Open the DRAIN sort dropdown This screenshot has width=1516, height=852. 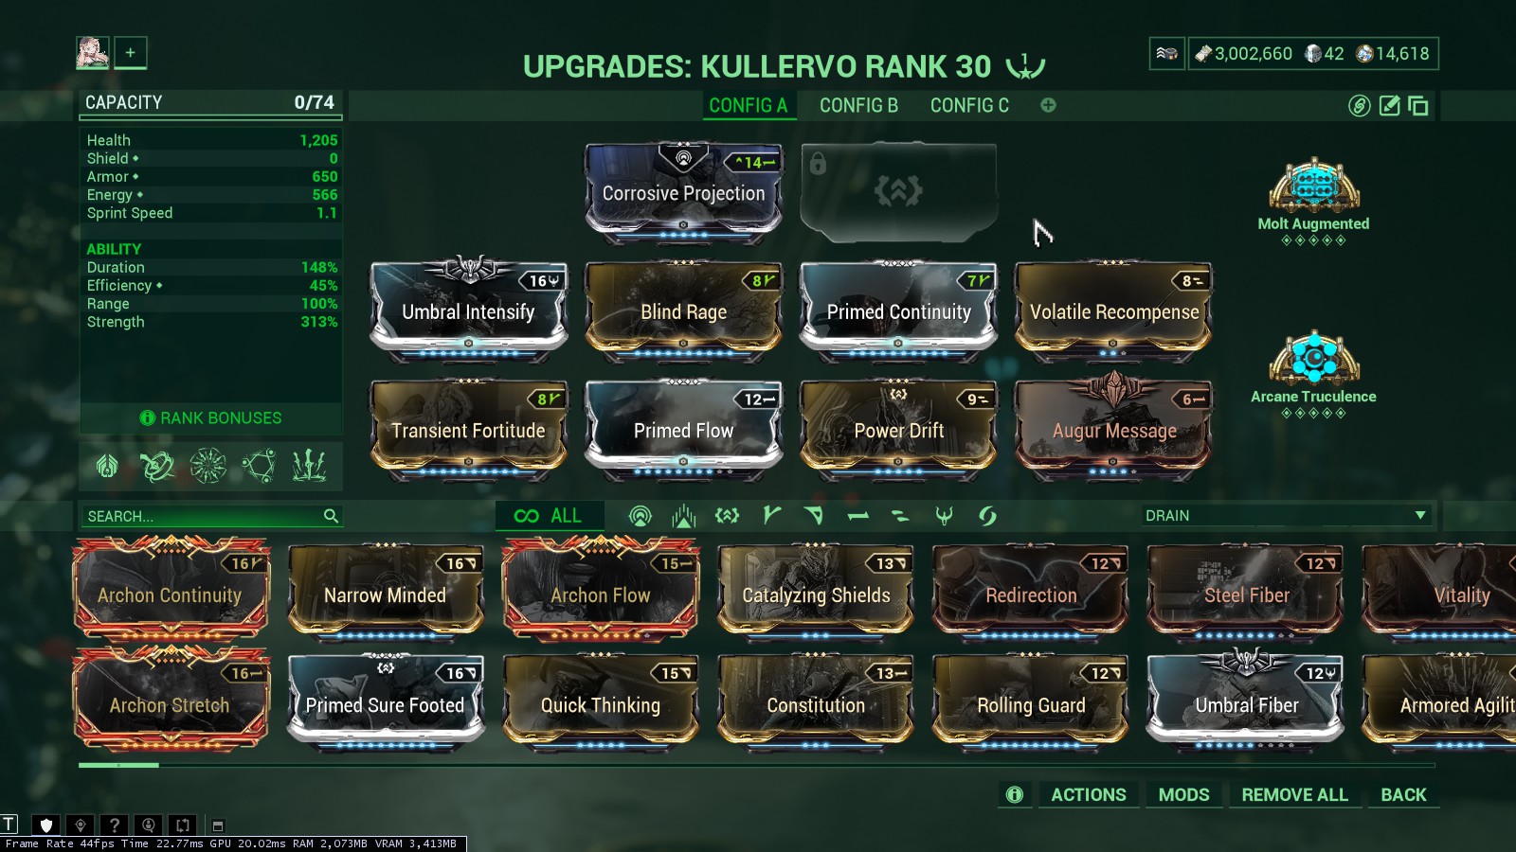[x=1285, y=516]
